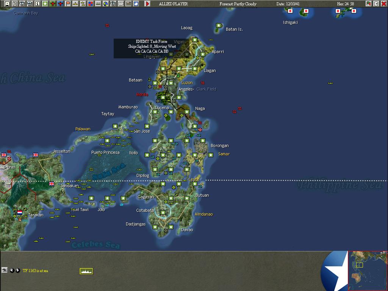This screenshot has height=291, width=388.
Task: Select the highlighted warship icon in bottom panel
Action: coord(86,271)
